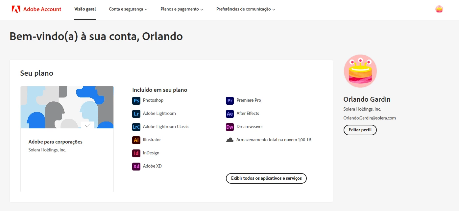Click the Adobe XD text label
The image size is (459, 211).
[x=152, y=166]
